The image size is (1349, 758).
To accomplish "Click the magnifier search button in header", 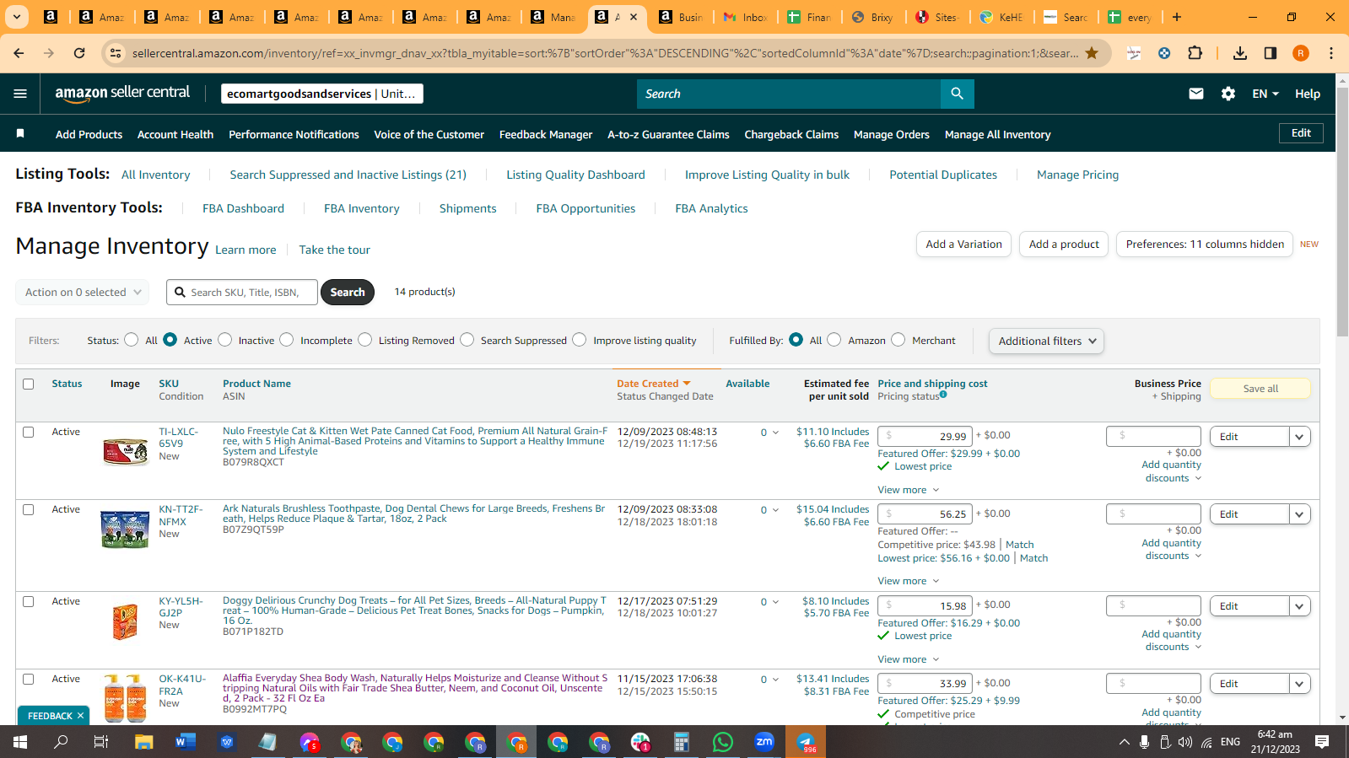I will point(957,94).
